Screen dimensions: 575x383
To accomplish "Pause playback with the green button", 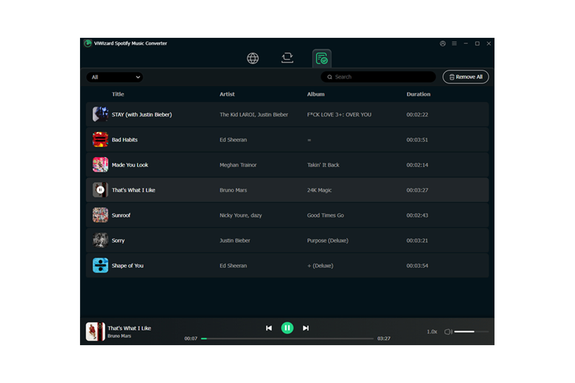I will coord(287,328).
